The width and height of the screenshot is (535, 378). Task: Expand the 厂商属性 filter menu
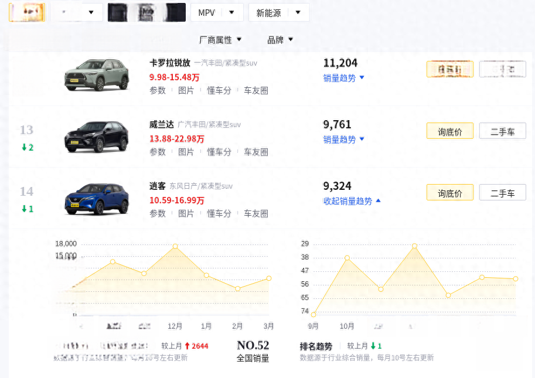220,40
